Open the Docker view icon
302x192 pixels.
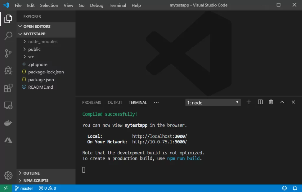tap(8, 123)
